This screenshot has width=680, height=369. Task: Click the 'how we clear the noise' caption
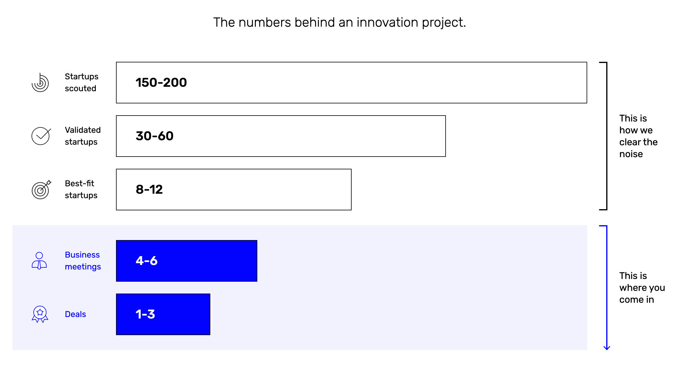pyautogui.click(x=638, y=136)
